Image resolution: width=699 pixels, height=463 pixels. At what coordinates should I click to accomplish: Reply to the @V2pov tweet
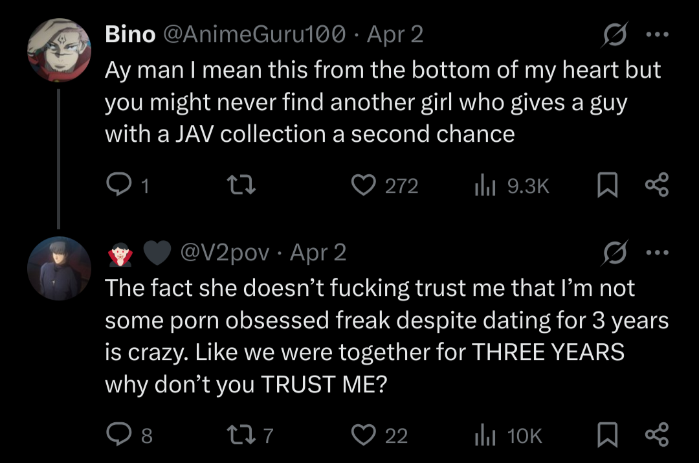pos(118,435)
